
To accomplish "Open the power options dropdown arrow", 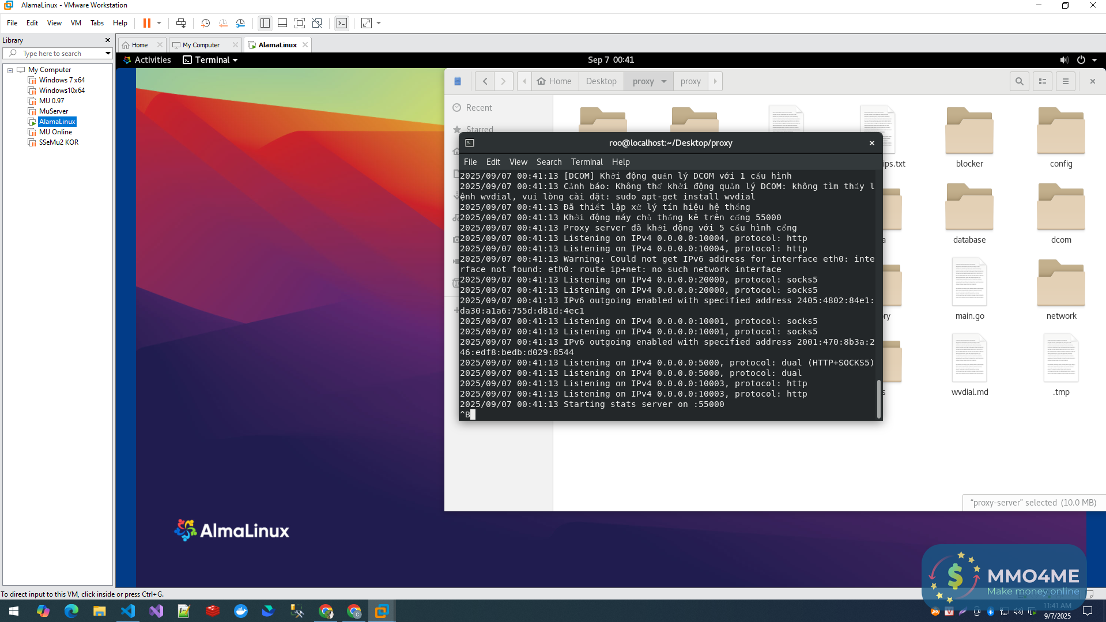I will click(159, 23).
